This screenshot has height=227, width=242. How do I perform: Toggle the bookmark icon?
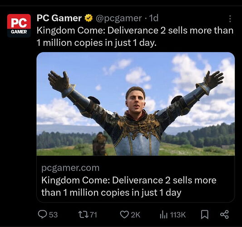[x=205, y=215]
